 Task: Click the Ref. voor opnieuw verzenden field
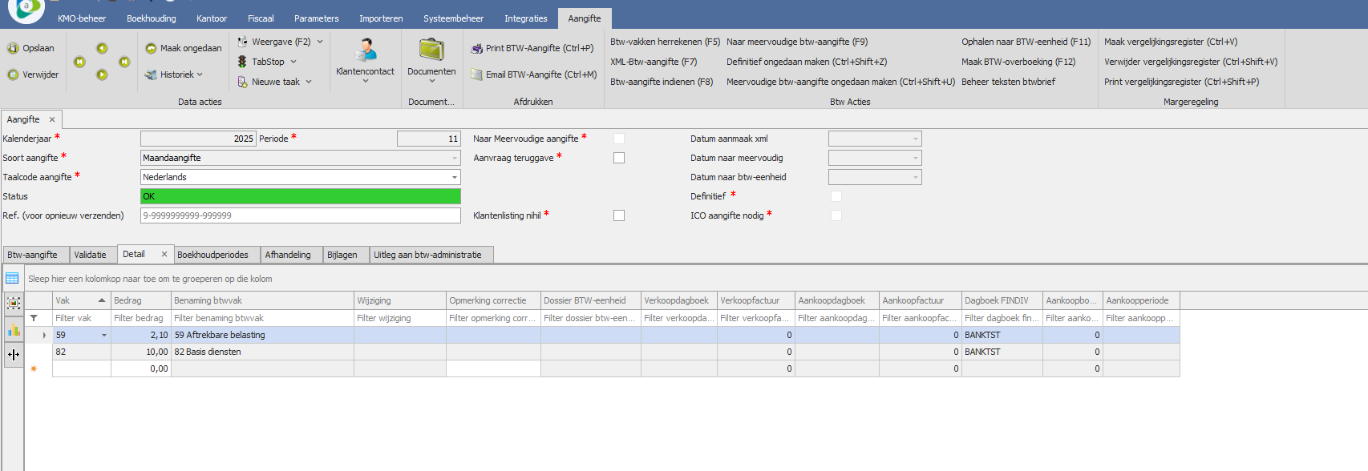click(x=300, y=215)
